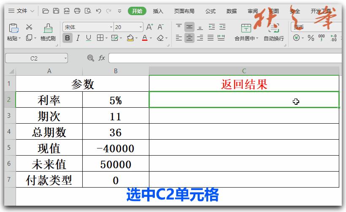Click the Print icon

click(77, 11)
